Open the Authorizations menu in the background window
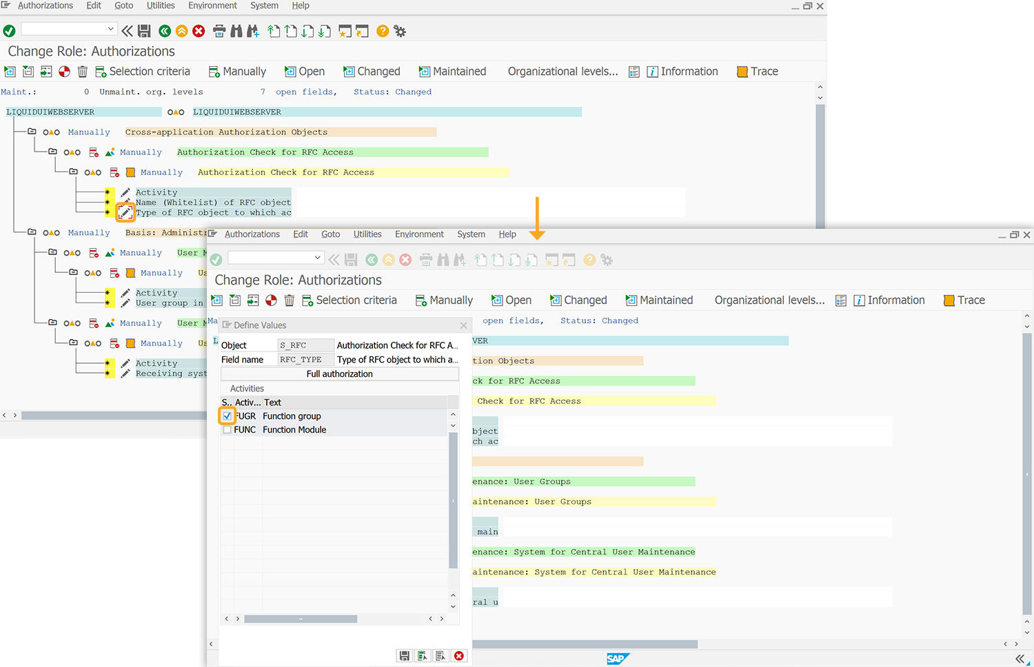 45,6
